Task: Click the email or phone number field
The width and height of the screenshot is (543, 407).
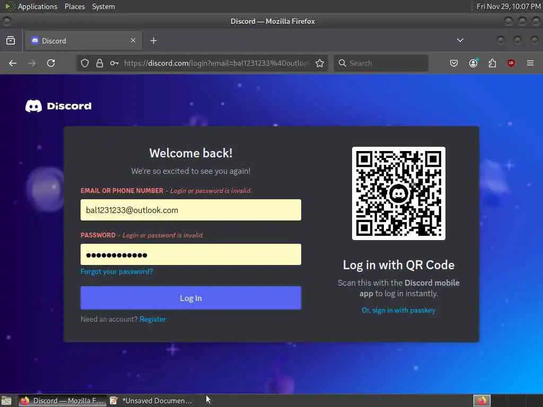Action: [x=191, y=210]
